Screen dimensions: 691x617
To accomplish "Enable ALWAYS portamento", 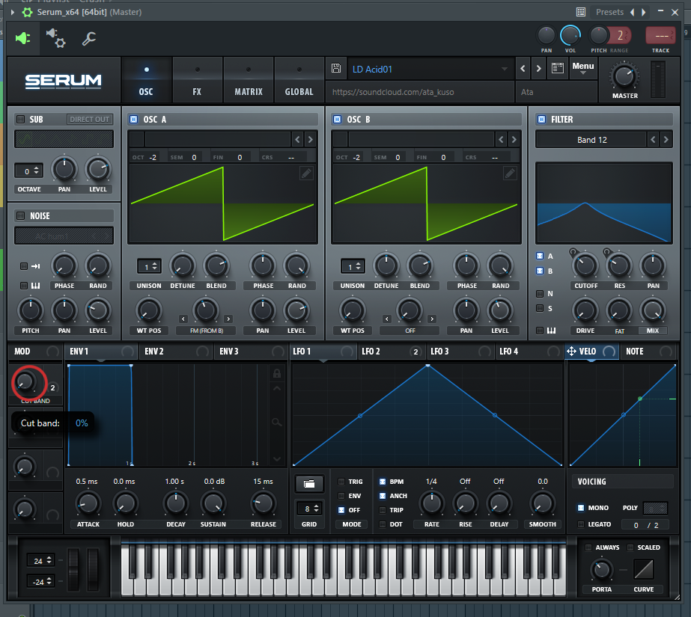I will point(588,547).
